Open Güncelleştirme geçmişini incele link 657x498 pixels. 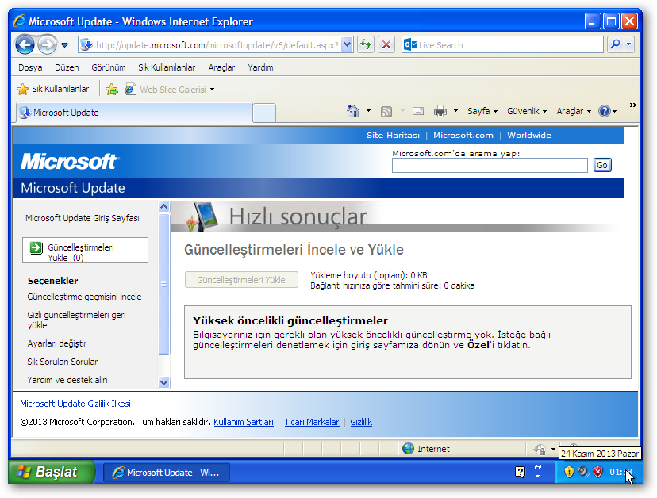coord(84,297)
